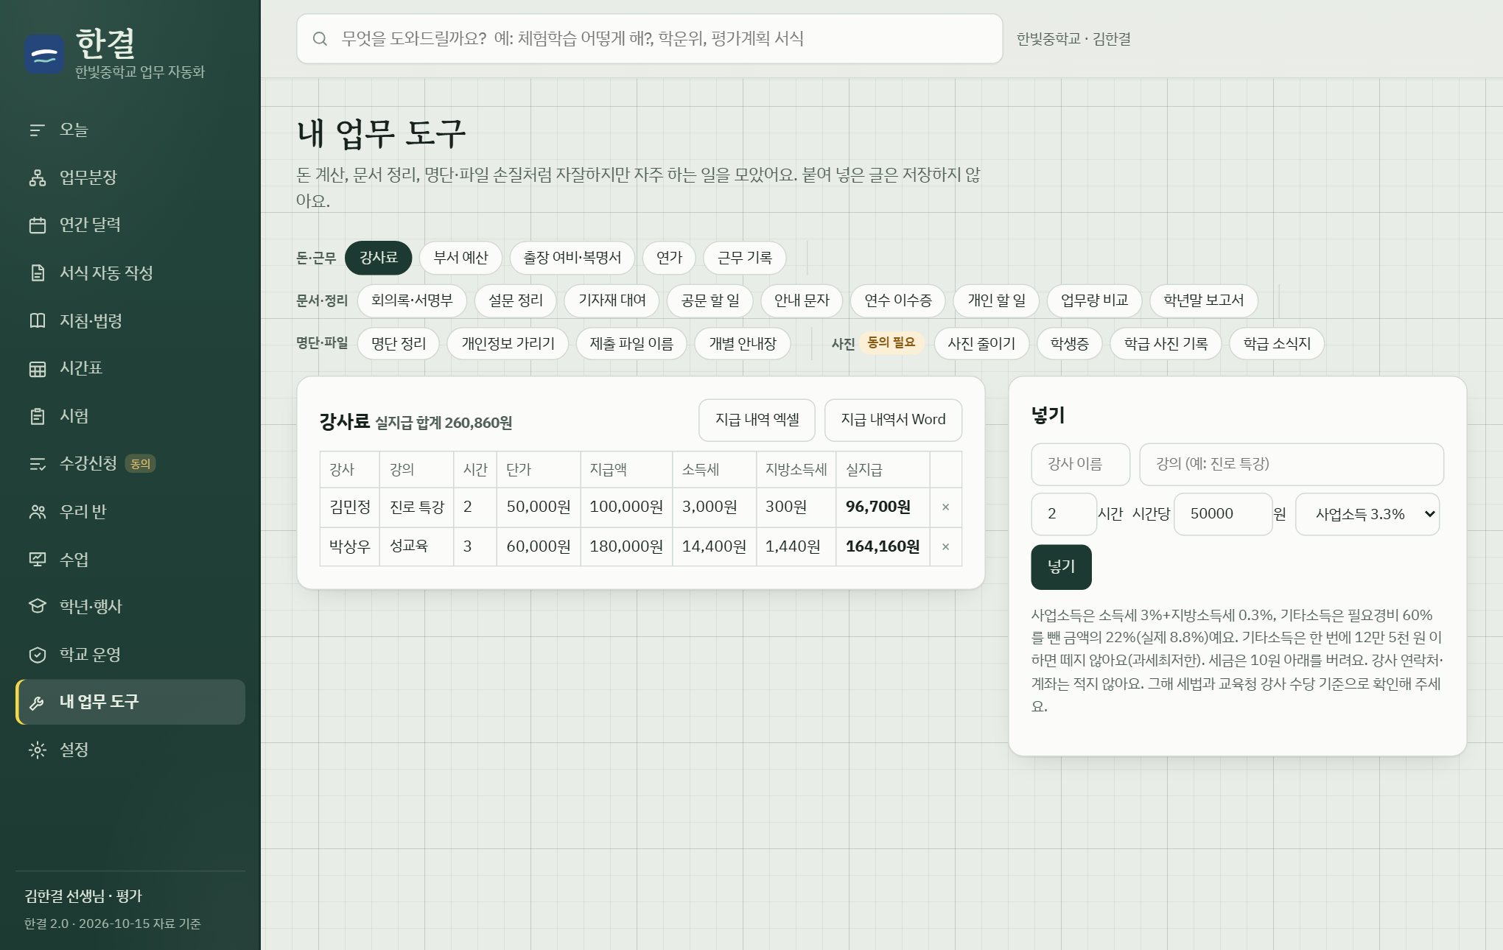Export 지급 내역 엑셀
Screen dimensions: 1503x950
(x=757, y=420)
